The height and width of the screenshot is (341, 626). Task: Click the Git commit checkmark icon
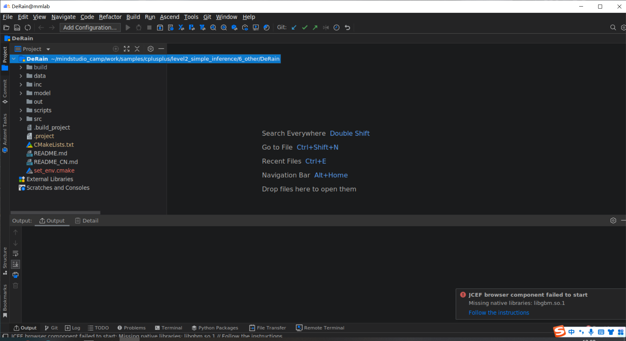pos(305,28)
